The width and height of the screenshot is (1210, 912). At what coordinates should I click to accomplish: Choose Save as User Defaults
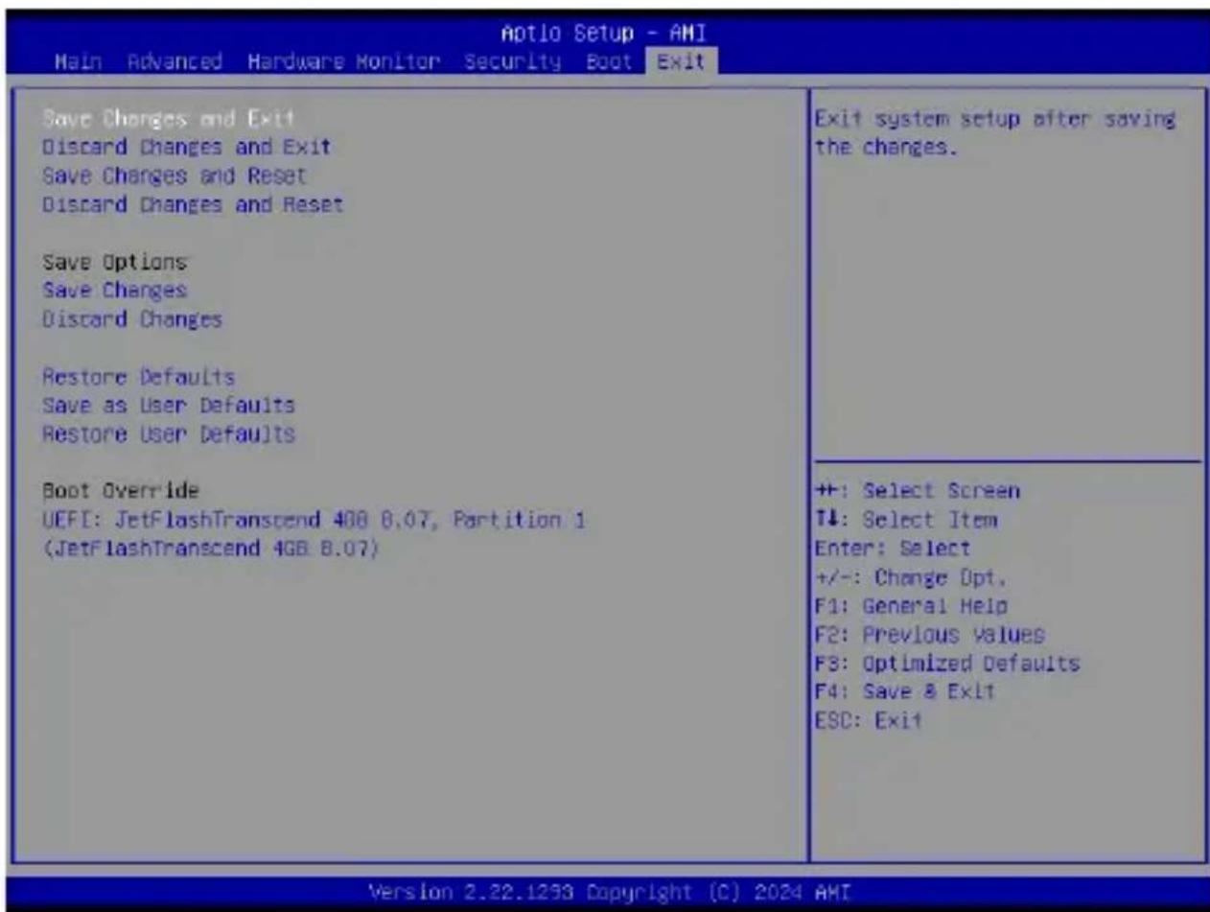tap(169, 405)
